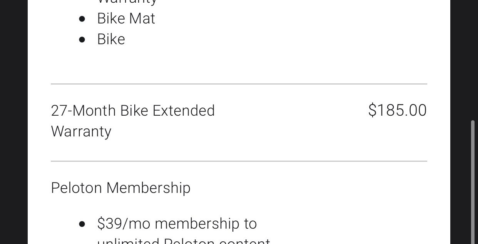The image size is (478, 244).
Task: Grab the vertical scrollbar thumb
Action: tap(473, 182)
